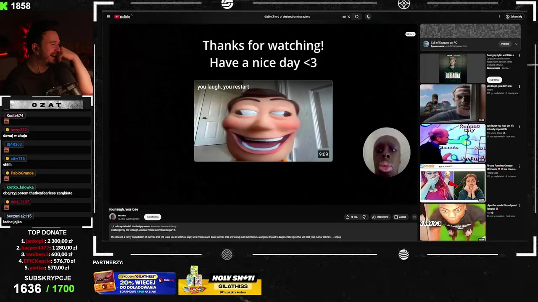Open suggested video 'you laugh, you restart'
This screenshot has height=302, width=538.
(x=263, y=121)
